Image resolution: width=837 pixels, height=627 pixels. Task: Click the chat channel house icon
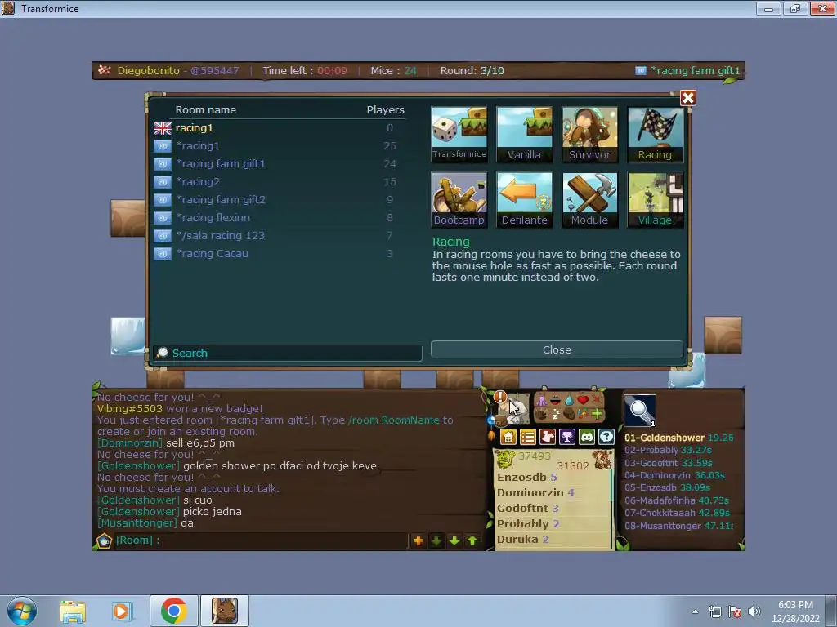click(104, 540)
